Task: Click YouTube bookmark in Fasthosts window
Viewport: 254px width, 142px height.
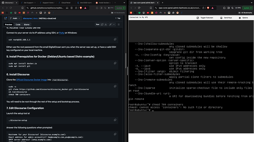Action: (x=148, y=13)
